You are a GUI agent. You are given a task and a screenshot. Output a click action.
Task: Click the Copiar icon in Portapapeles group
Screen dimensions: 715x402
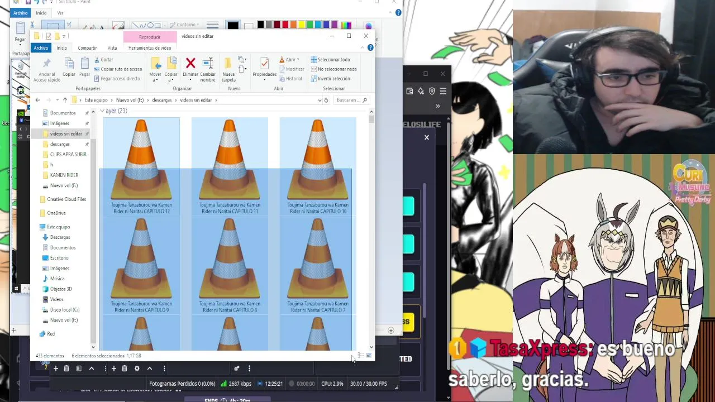point(69,63)
